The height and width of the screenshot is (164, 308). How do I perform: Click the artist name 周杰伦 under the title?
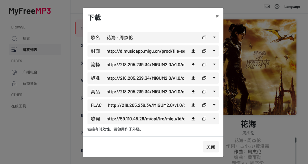click(248, 133)
